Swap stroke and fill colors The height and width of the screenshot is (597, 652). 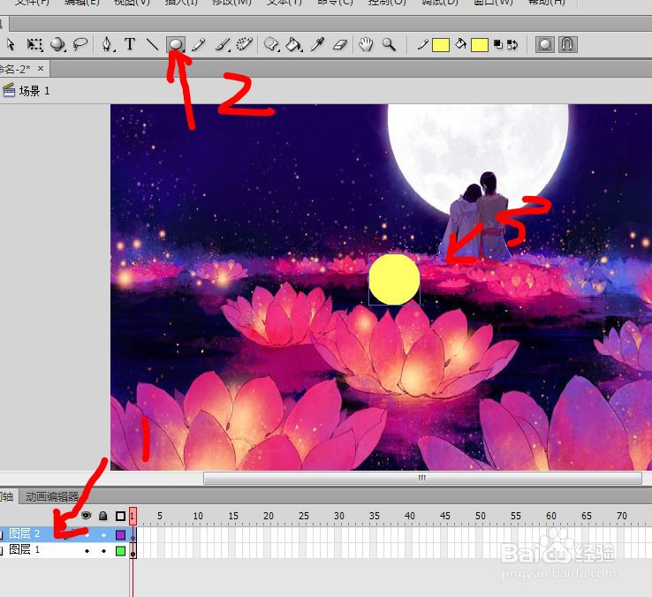click(512, 44)
